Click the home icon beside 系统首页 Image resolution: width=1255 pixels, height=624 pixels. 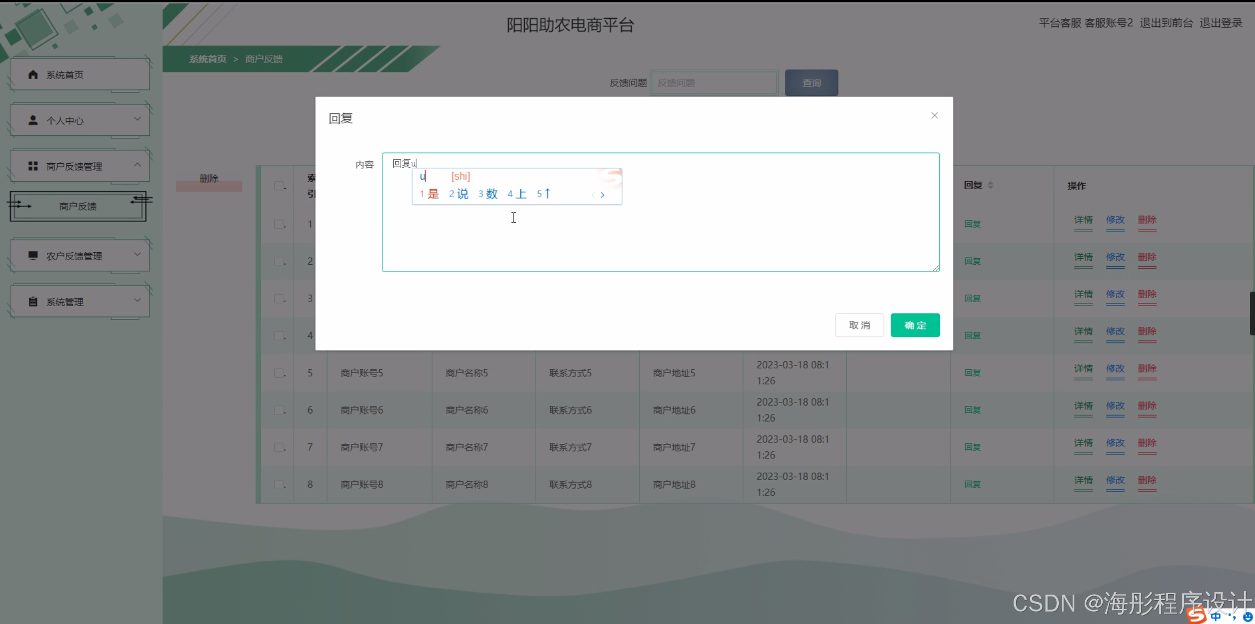(x=33, y=75)
